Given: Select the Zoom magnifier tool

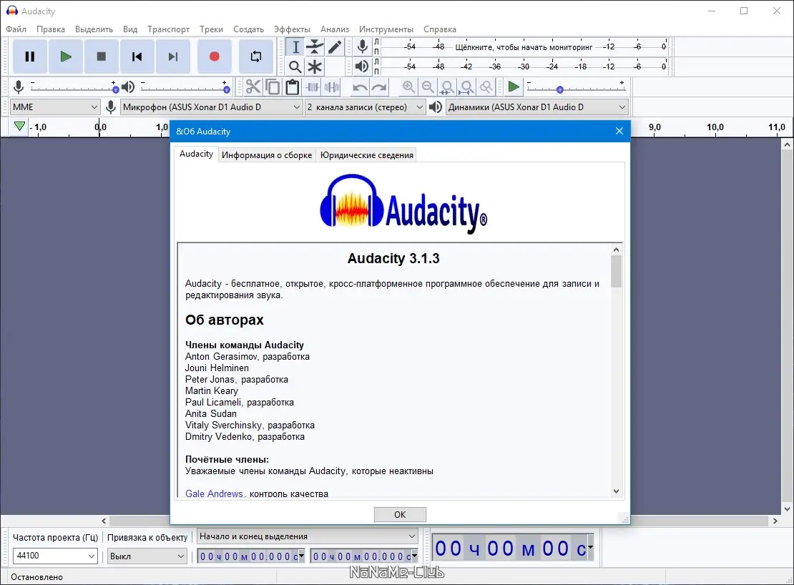Looking at the screenshot, I should [295, 67].
